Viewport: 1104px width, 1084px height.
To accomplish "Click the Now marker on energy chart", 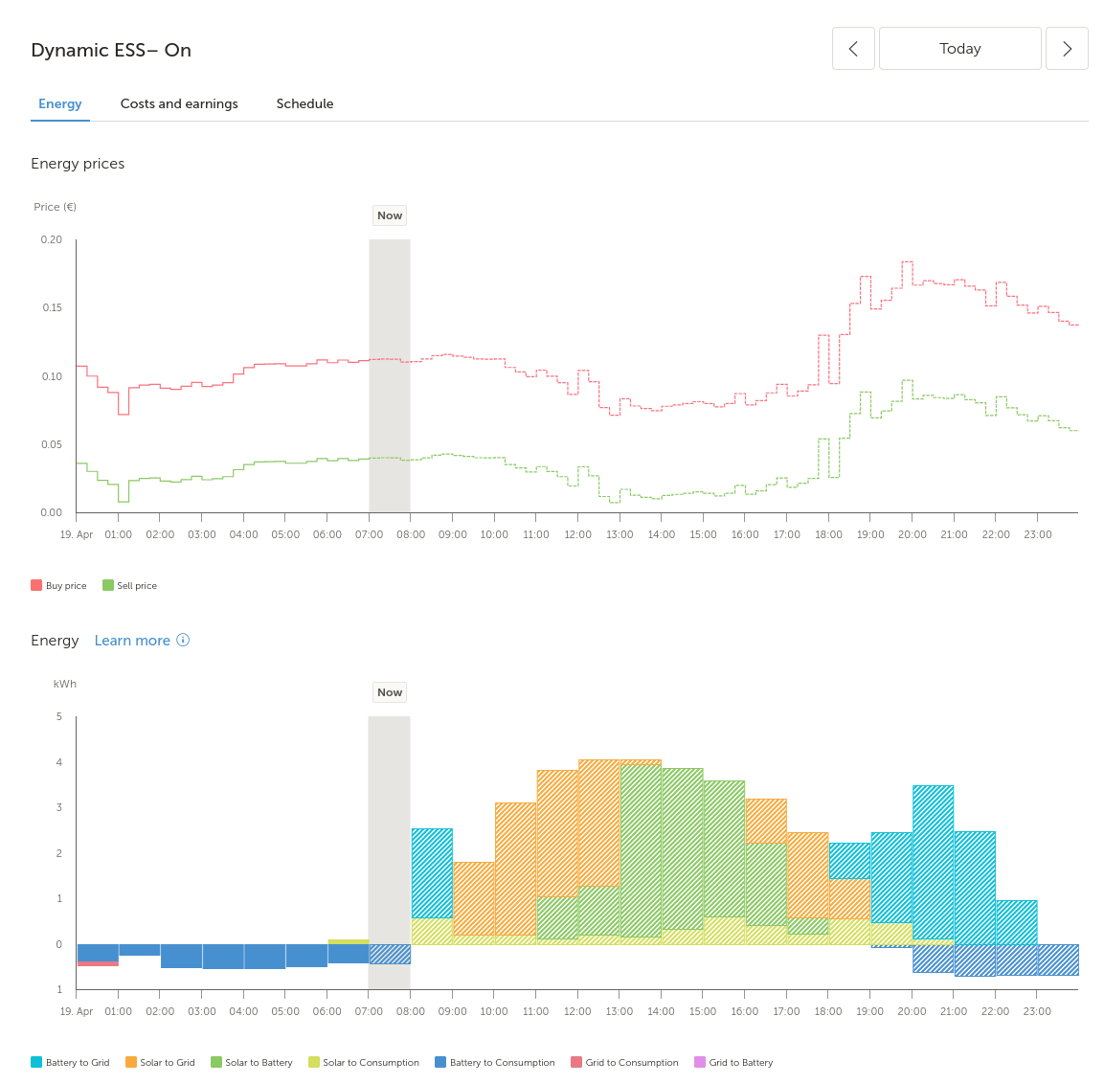I will [390, 692].
